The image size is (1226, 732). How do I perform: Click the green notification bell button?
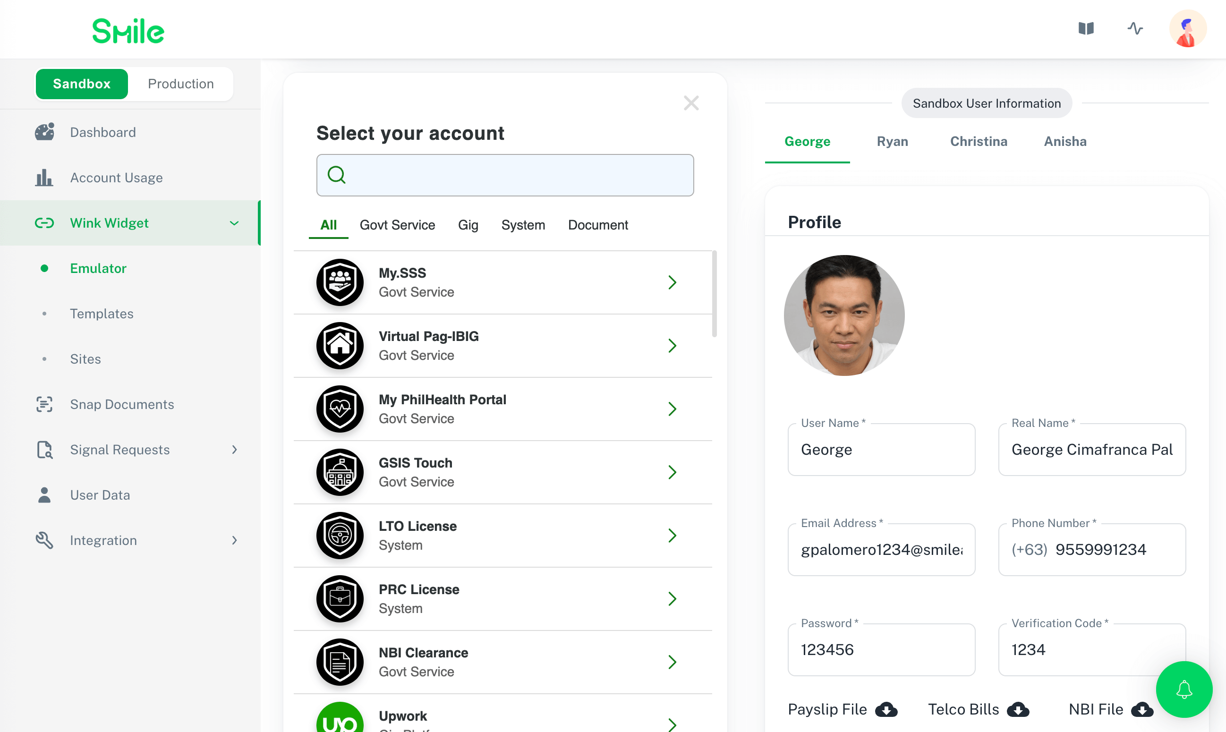[x=1183, y=689]
